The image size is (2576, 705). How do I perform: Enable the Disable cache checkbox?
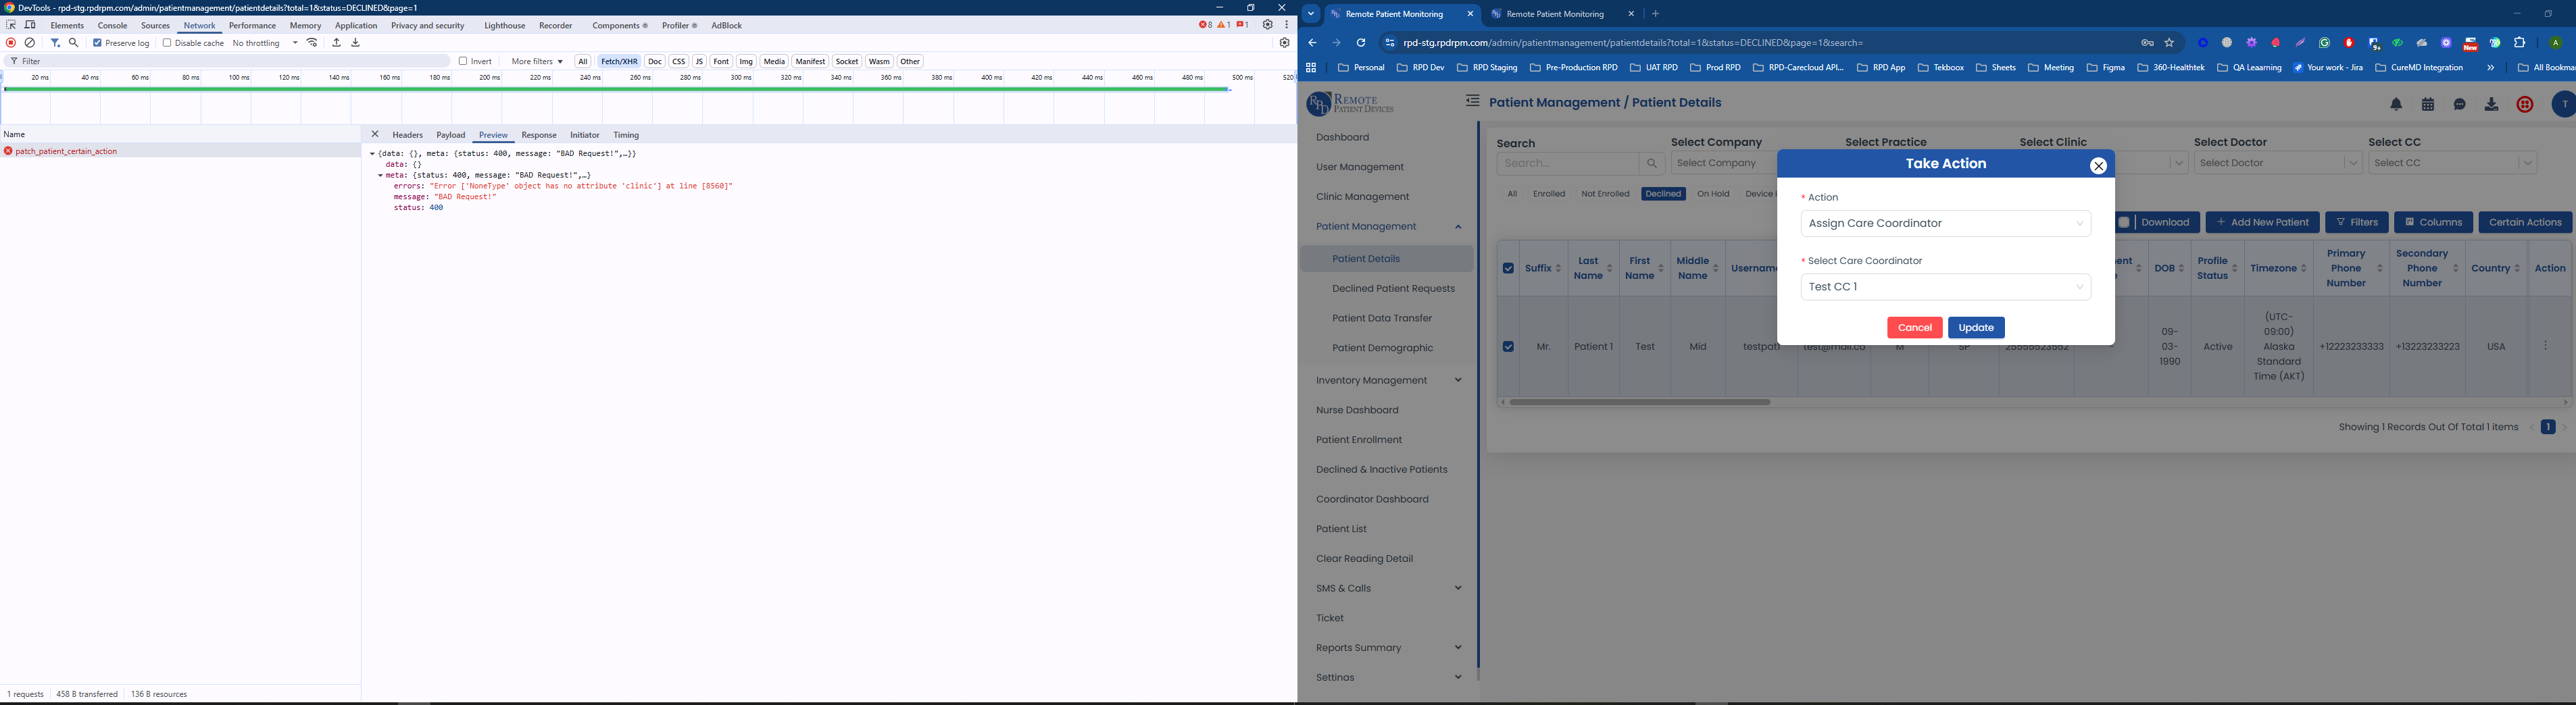coord(167,43)
